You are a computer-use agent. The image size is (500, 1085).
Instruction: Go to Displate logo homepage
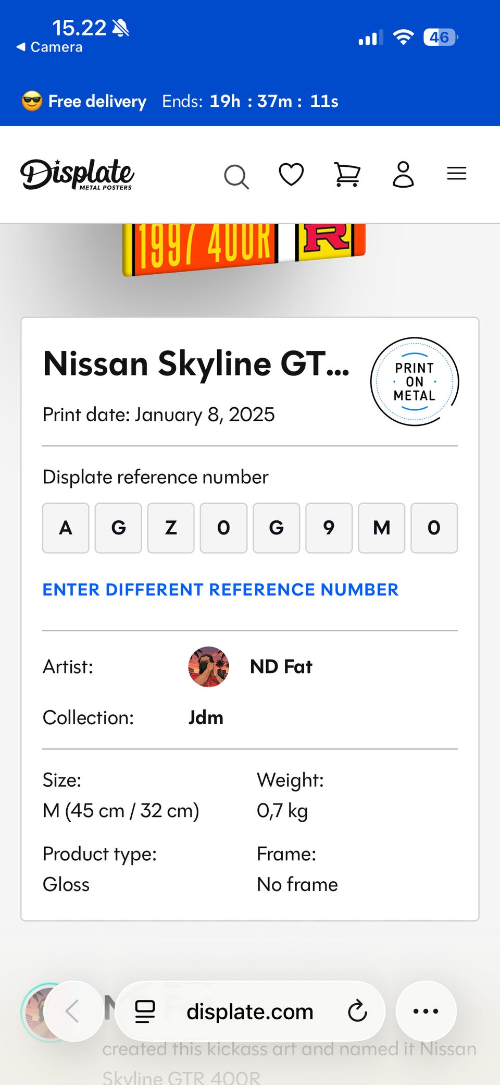77,174
